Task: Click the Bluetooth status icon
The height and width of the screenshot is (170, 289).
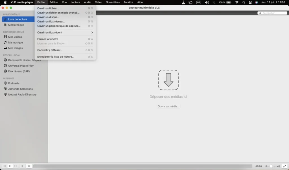Action: pyautogui.click(x=214, y=2)
